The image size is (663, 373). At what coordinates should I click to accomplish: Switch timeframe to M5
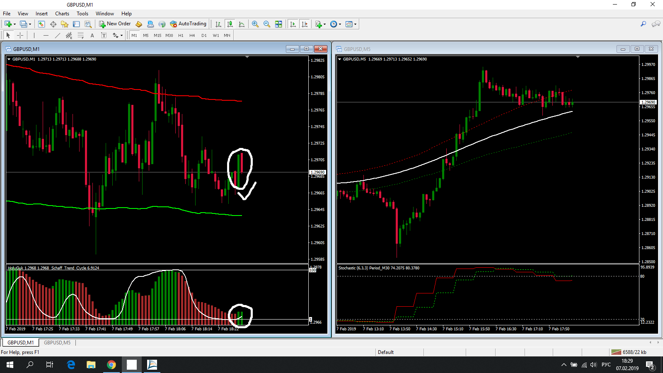pos(146,35)
